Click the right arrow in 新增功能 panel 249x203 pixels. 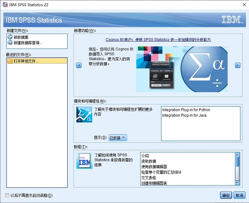[238, 65]
